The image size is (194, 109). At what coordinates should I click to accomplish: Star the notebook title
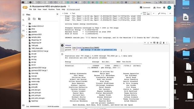[69, 6]
